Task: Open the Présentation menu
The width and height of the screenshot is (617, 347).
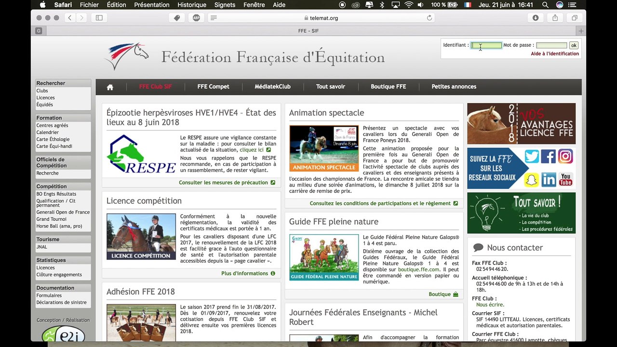Action: click(x=152, y=5)
